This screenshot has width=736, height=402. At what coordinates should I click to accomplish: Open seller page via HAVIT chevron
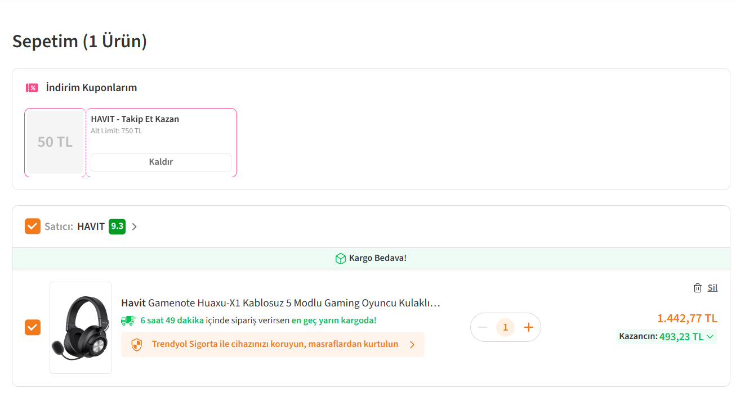tap(134, 227)
